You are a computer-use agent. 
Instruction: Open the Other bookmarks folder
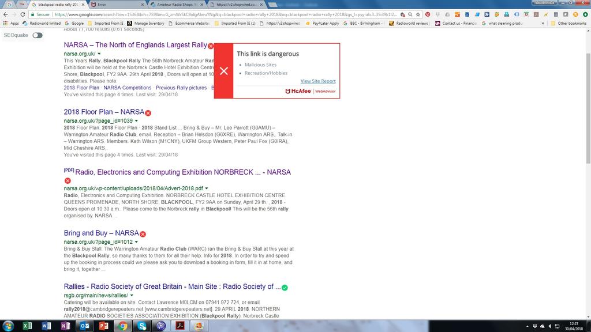(x=568, y=23)
